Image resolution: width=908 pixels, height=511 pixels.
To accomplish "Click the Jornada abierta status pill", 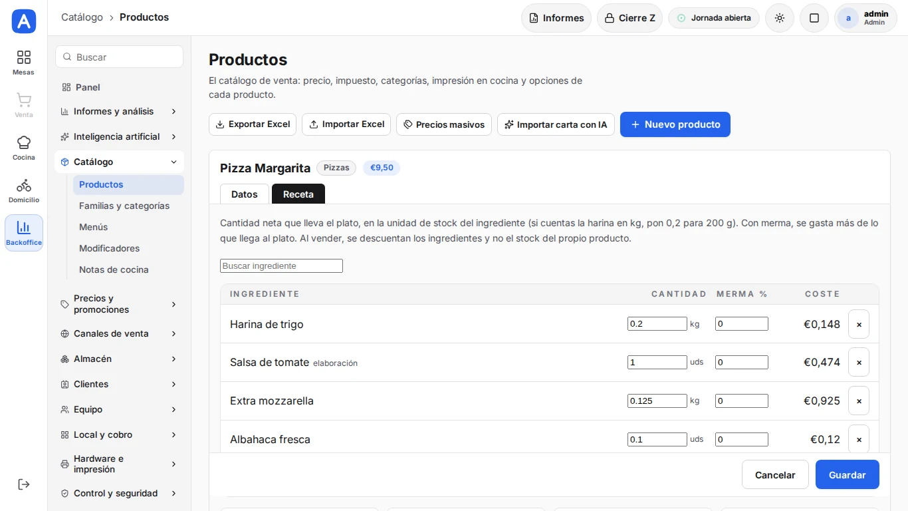I will click(714, 18).
